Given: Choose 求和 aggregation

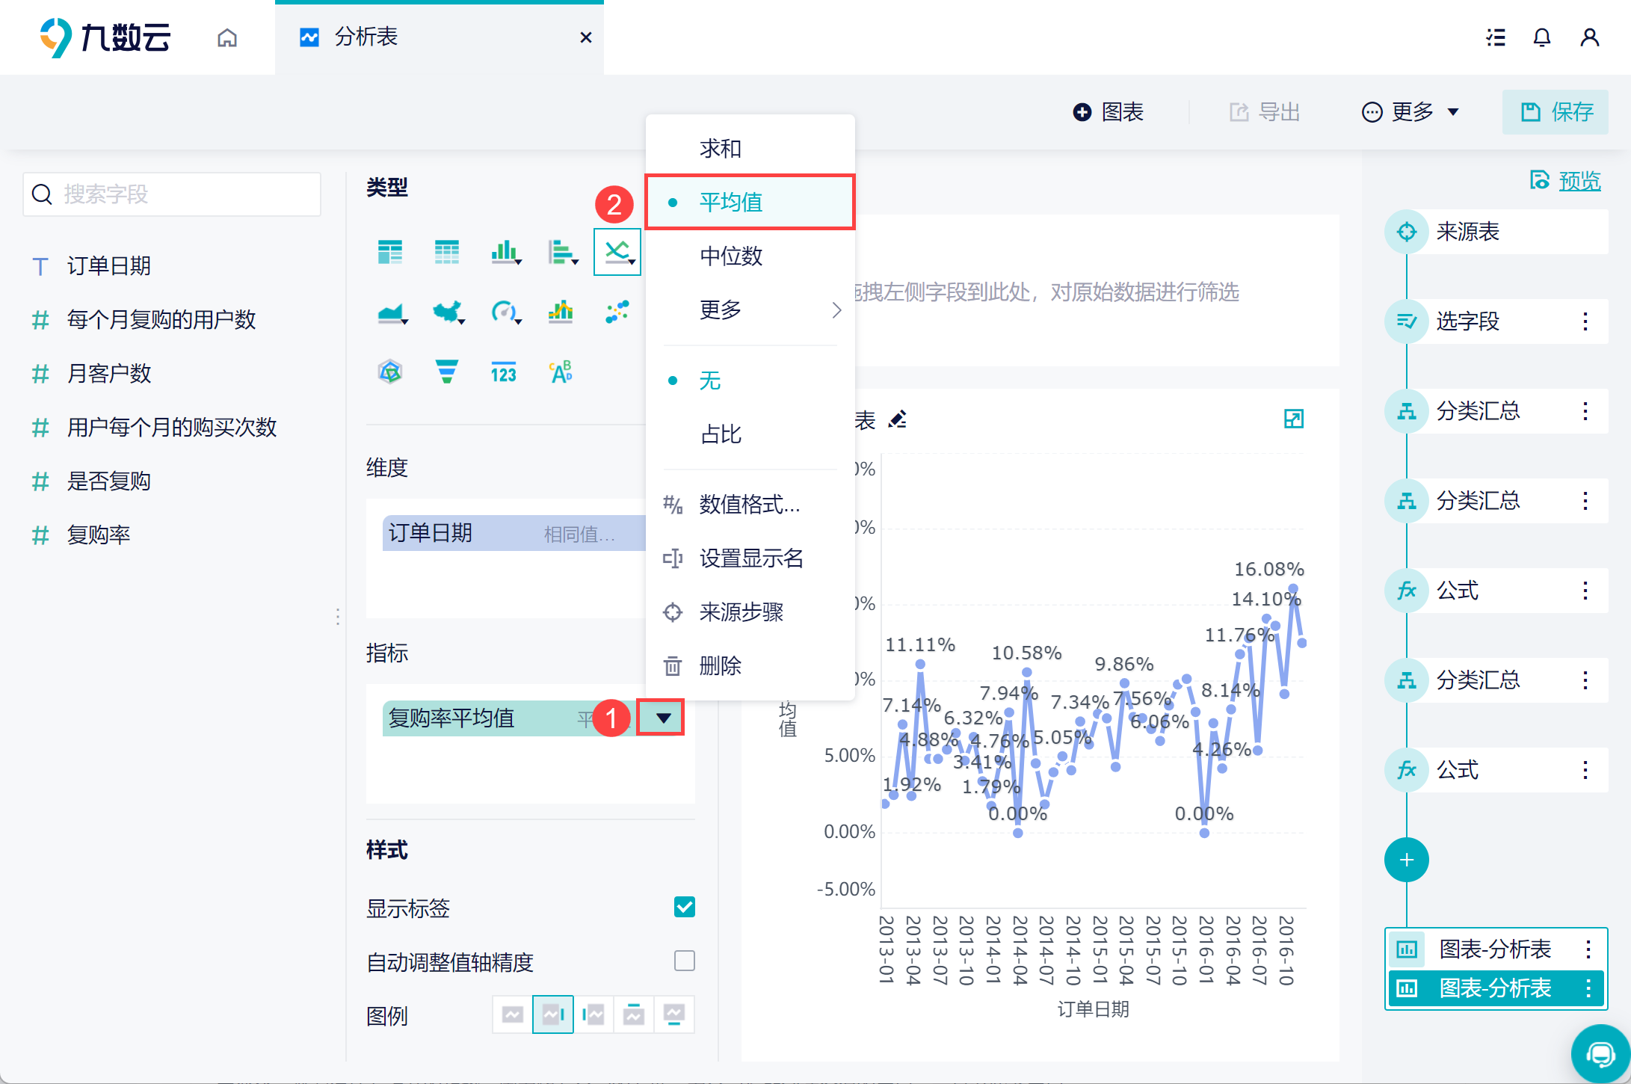Looking at the screenshot, I should pos(750,148).
